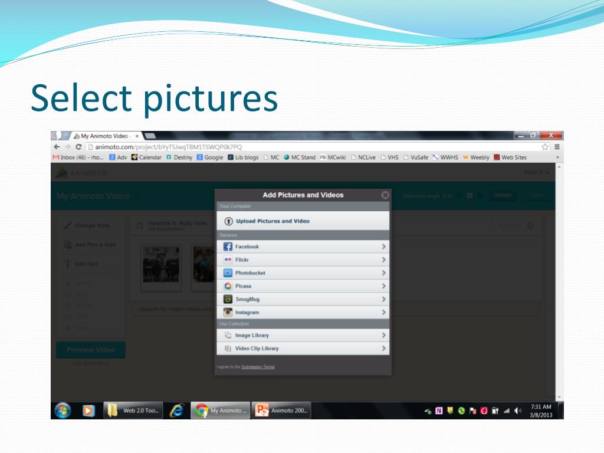Open Web 2.0 Too... folder in taskbar

point(133,411)
